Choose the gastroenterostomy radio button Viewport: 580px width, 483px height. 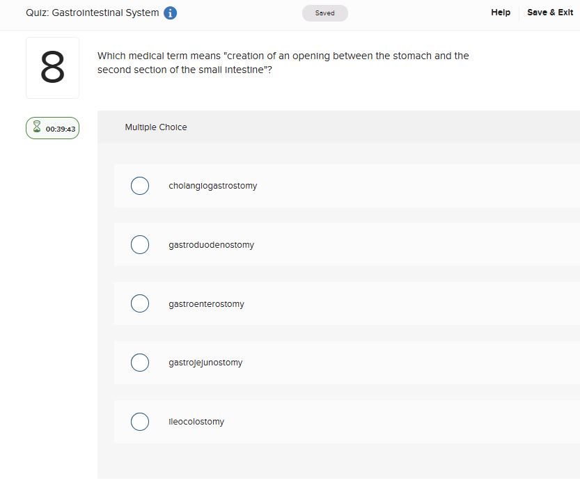pos(140,303)
